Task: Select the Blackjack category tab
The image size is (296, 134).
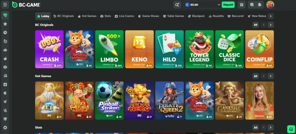Action: (196, 16)
